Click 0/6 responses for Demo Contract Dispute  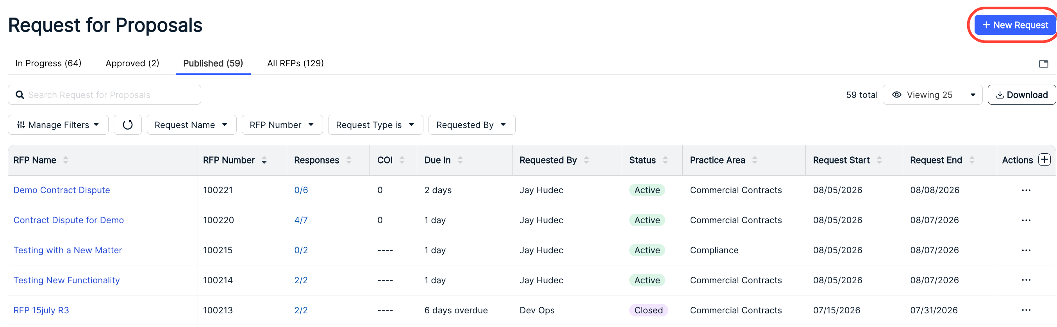tap(301, 190)
